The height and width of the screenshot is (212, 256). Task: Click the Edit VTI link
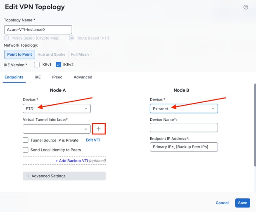[93, 140]
